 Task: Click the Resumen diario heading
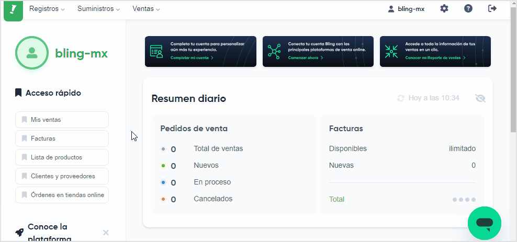188,98
